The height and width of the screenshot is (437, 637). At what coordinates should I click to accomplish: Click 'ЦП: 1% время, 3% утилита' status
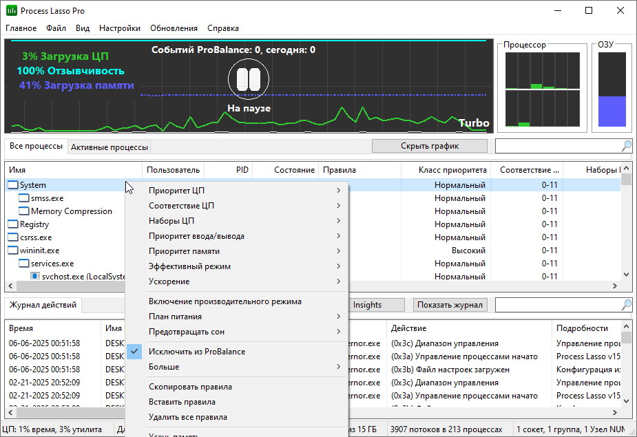(x=52, y=429)
